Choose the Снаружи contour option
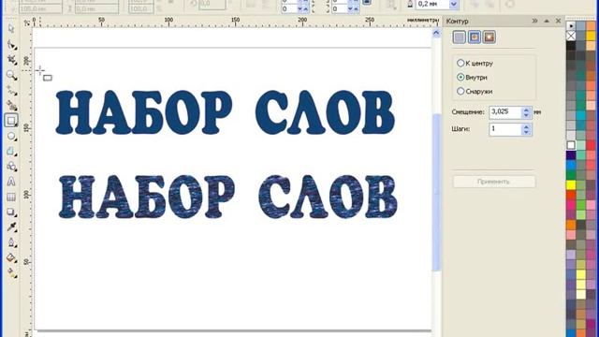Screen dimensions: 599x337 pyautogui.click(x=475, y=92)
